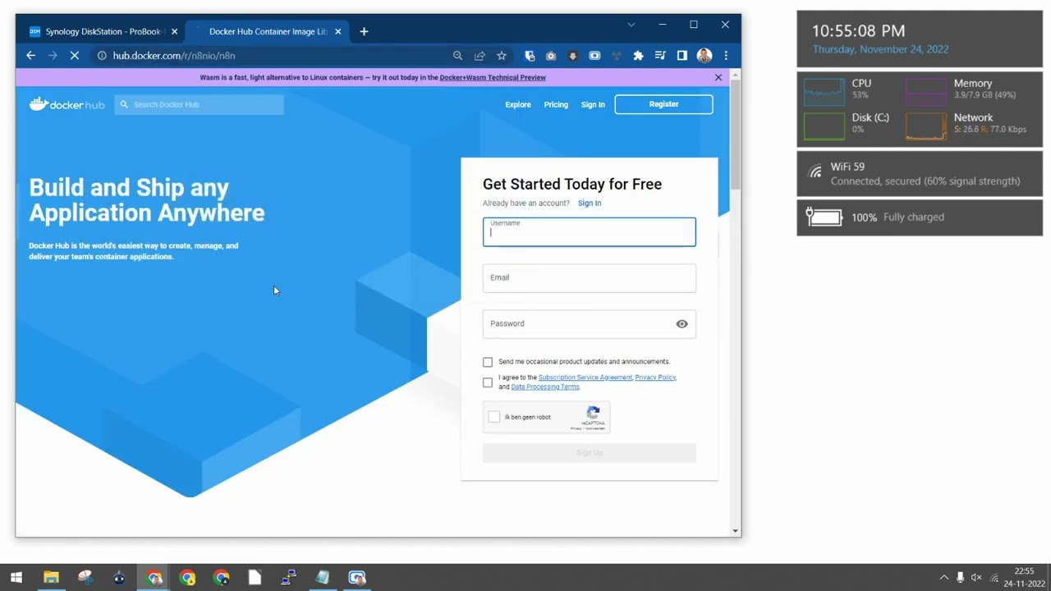1051x591 pixels.
Task: Open a new tab with the plus button
Action: [364, 31]
